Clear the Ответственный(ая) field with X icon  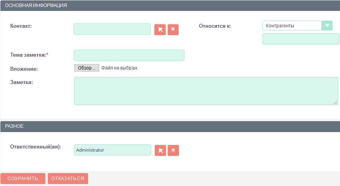173,150
